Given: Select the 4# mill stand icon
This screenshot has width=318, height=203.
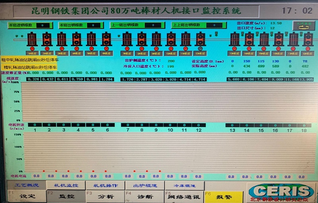Looking at the screenshot, I should [x=76, y=39].
